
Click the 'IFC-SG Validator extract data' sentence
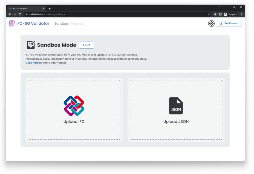pos(82,55)
